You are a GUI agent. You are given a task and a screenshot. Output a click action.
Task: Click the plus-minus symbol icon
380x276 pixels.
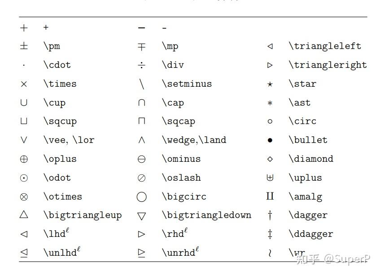pos(24,46)
